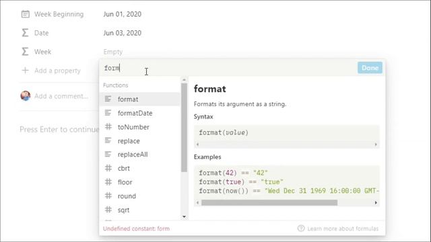This screenshot has width=431, height=242.
Task: Choose the cbrt function
Action: click(x=140, y=168)
